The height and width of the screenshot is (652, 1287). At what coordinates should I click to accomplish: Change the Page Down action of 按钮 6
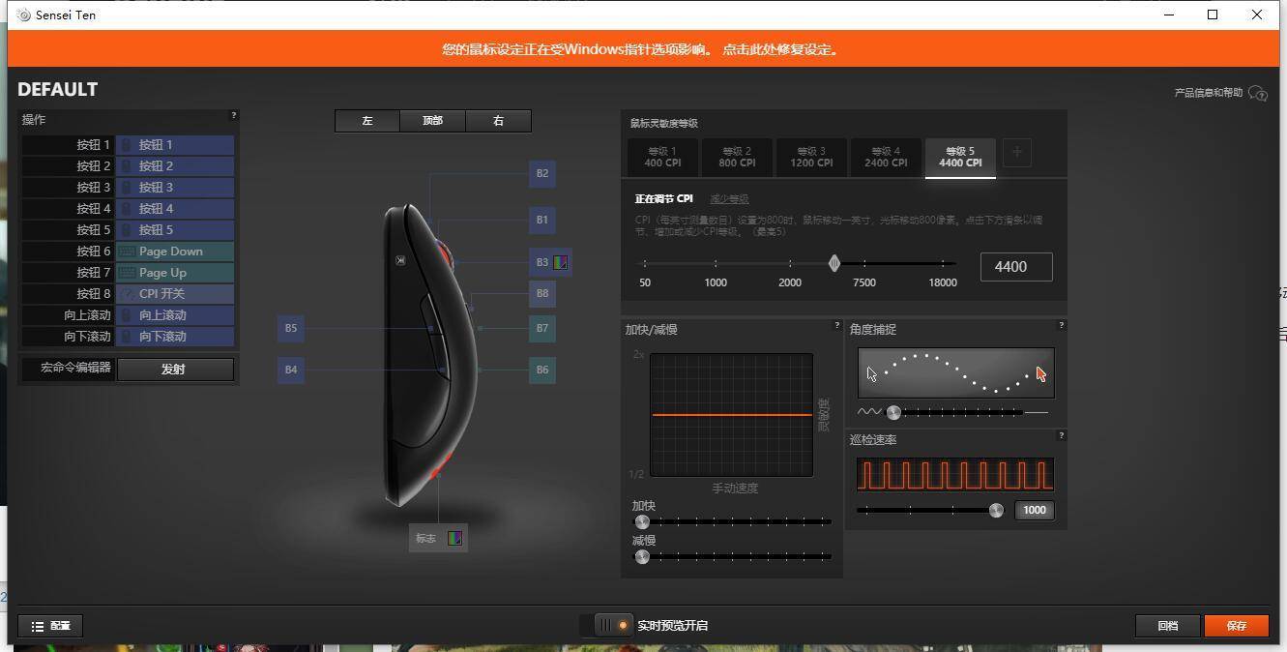175,251
